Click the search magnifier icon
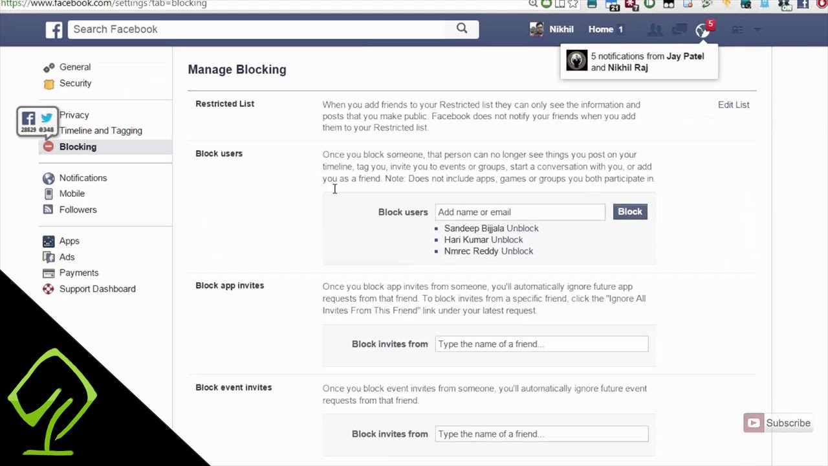Viewport: 828px width, 466px height. point(462,28)
